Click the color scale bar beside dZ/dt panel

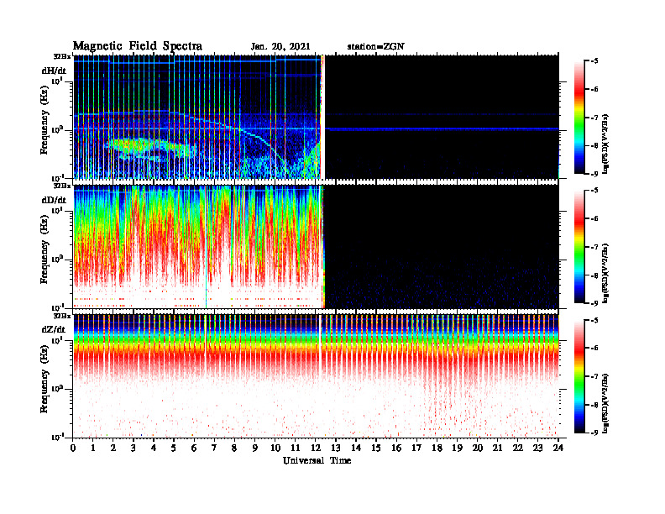tap(579, 376)
